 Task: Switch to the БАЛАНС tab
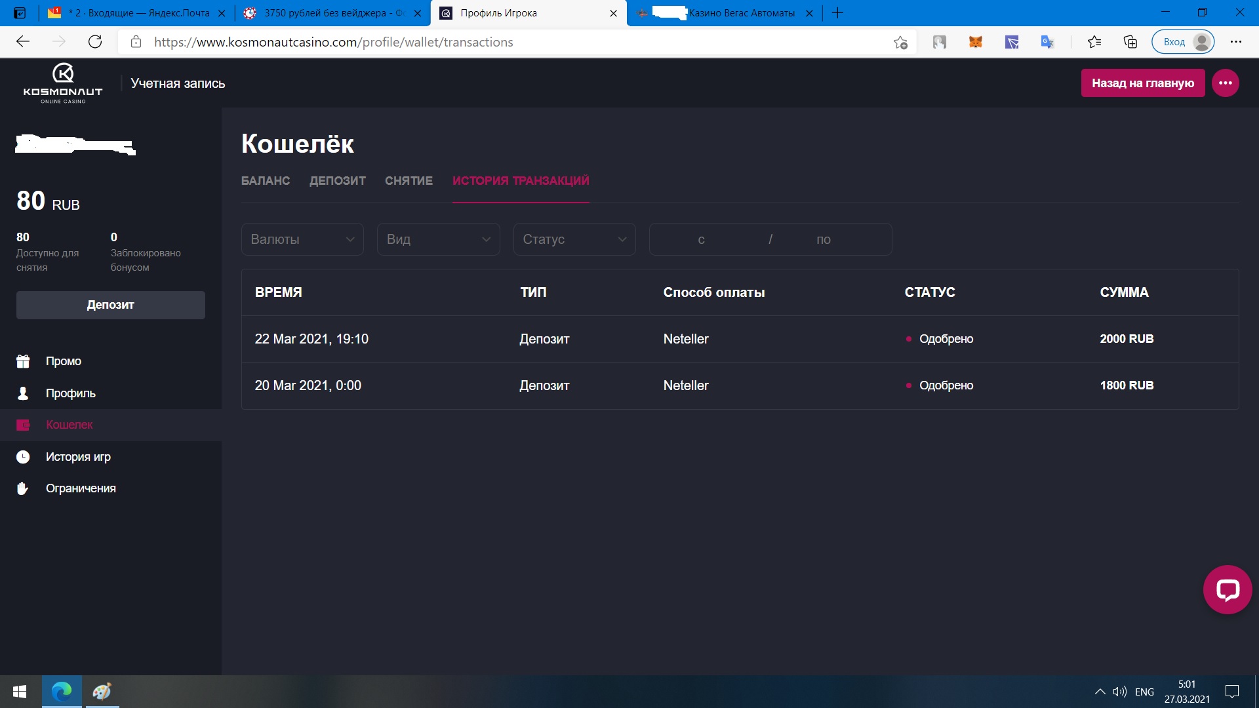(x=266, y=181)
